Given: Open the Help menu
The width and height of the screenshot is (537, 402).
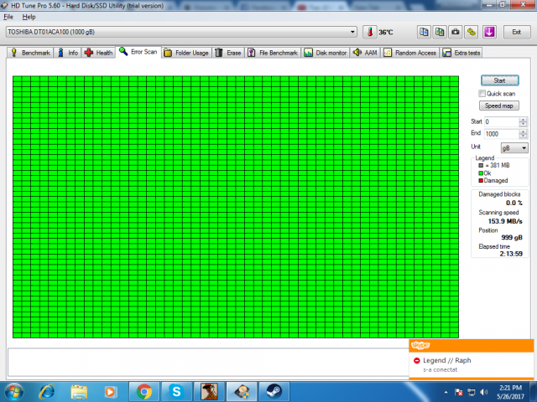Looking at the screenshot, I should point(29,17).
